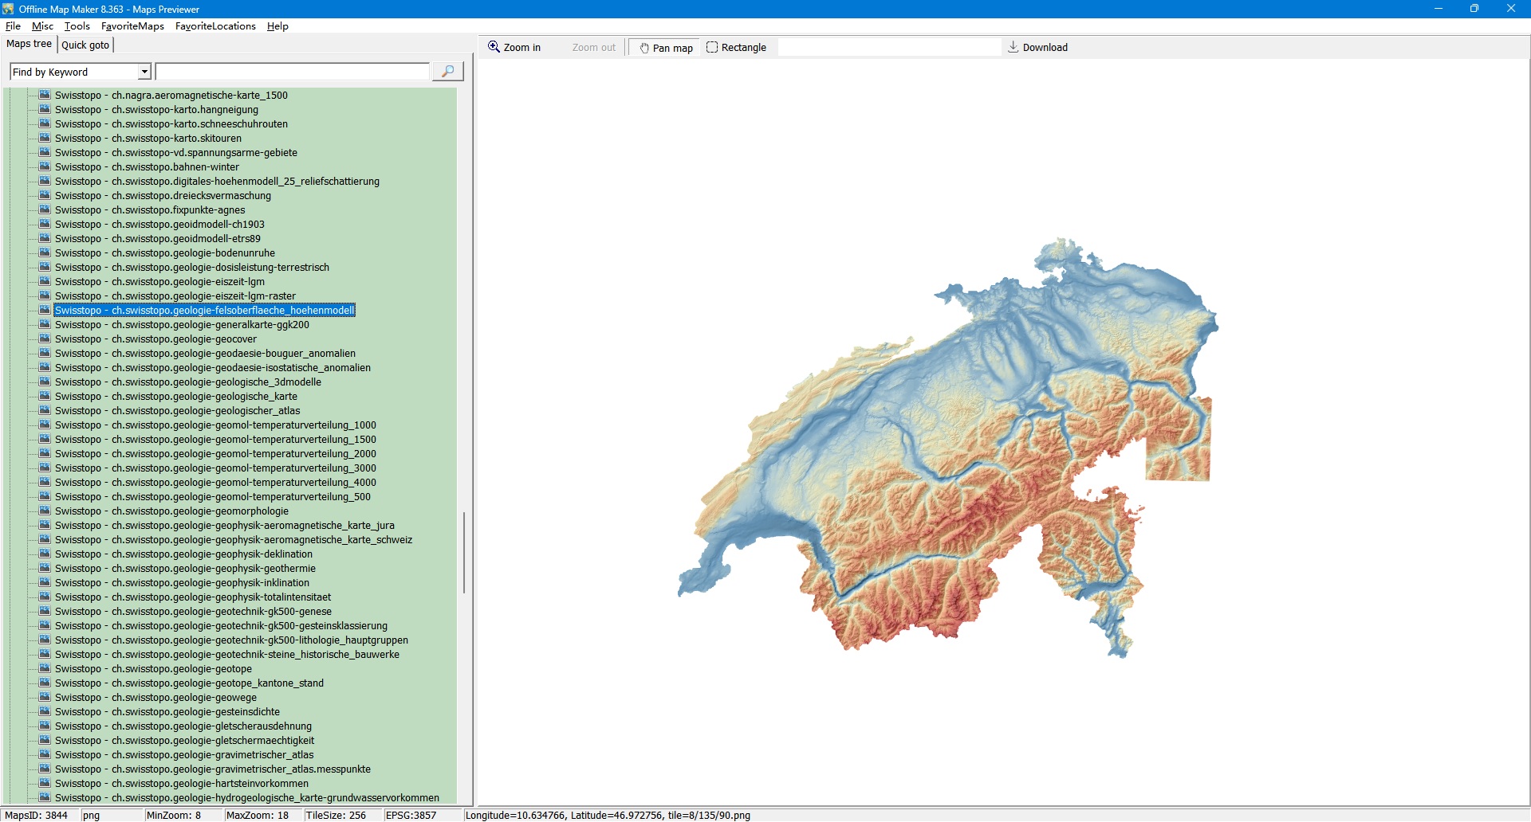Open the Tools menu
The image size is (1531, 822).
77,26
